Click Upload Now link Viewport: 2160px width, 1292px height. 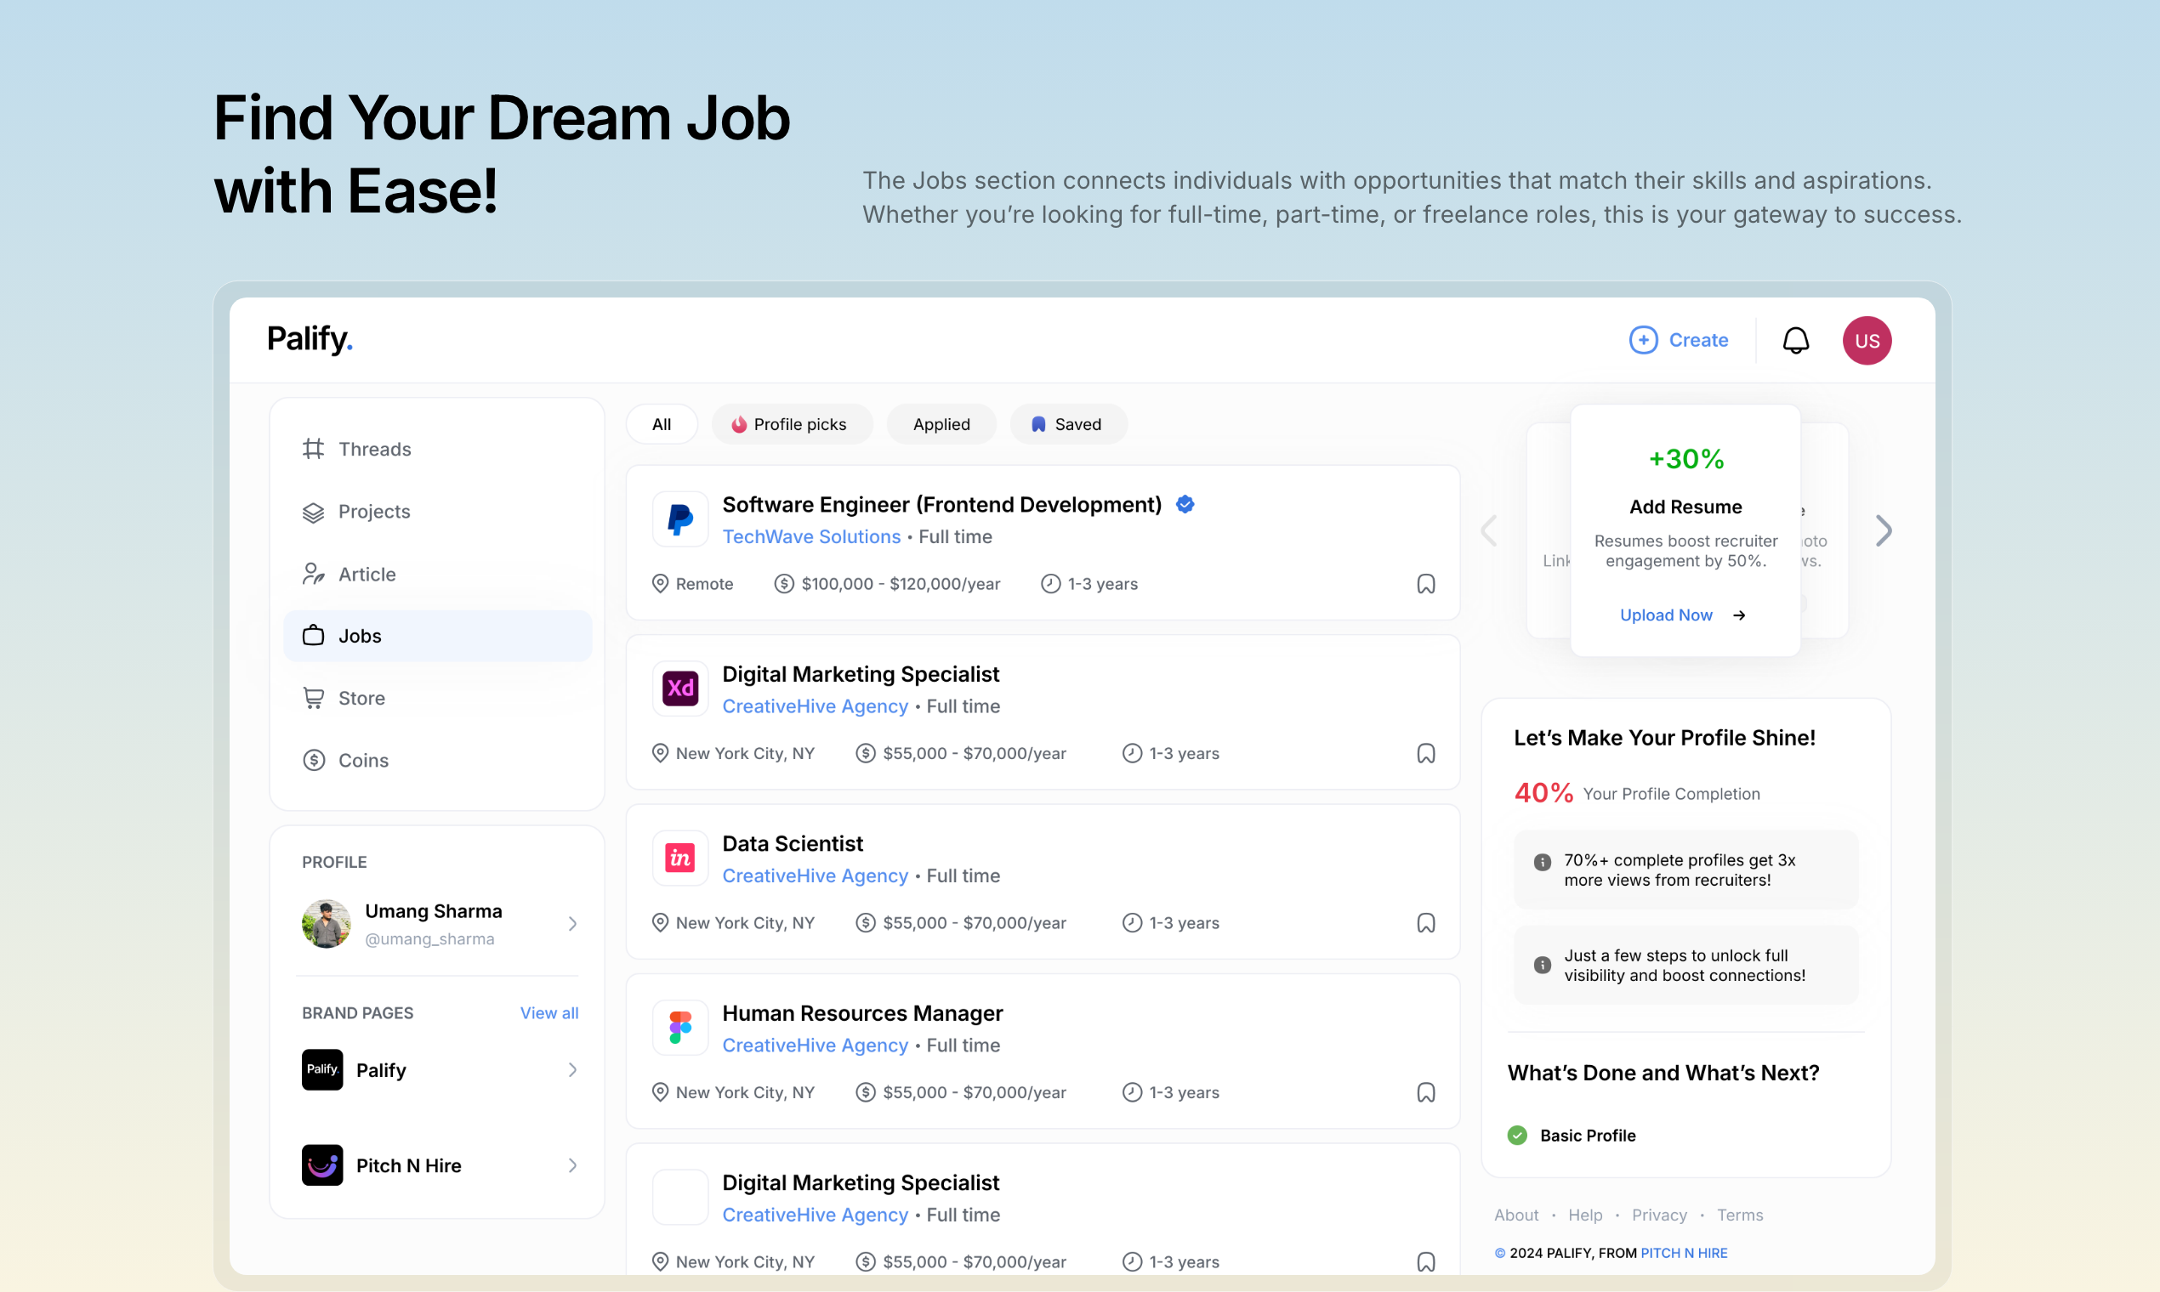[x=1665, y=615]
